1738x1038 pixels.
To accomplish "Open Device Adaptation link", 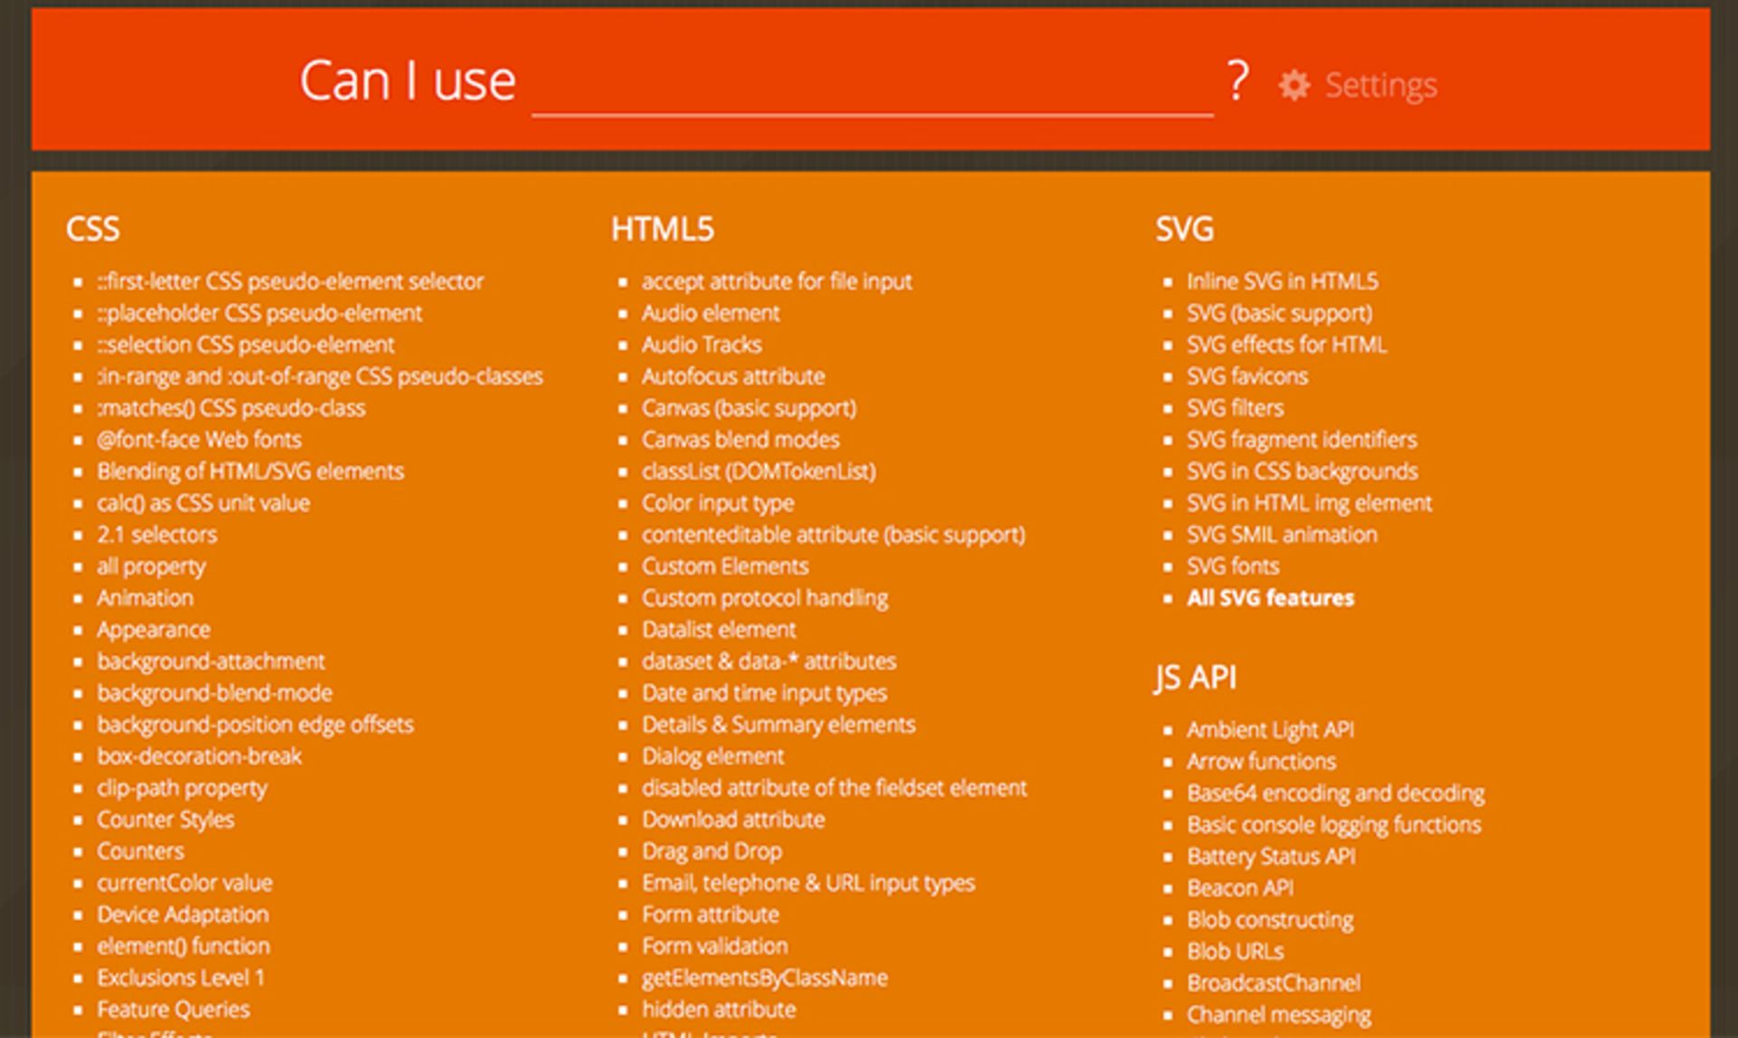I will click(183, 915).
